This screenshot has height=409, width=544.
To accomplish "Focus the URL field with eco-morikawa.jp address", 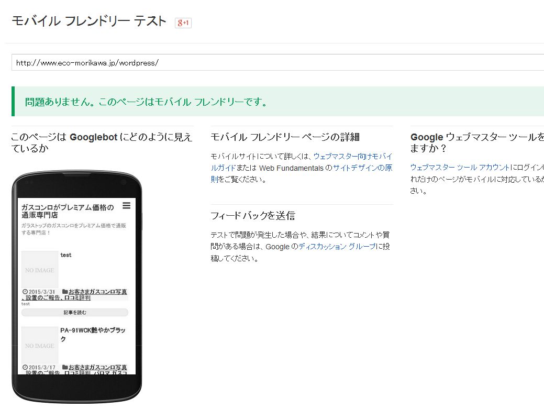I will pyautogui.click(x=277, y=62).
